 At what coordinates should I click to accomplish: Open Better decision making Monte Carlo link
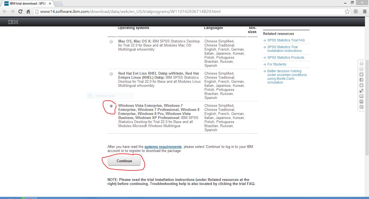[287, 77]
